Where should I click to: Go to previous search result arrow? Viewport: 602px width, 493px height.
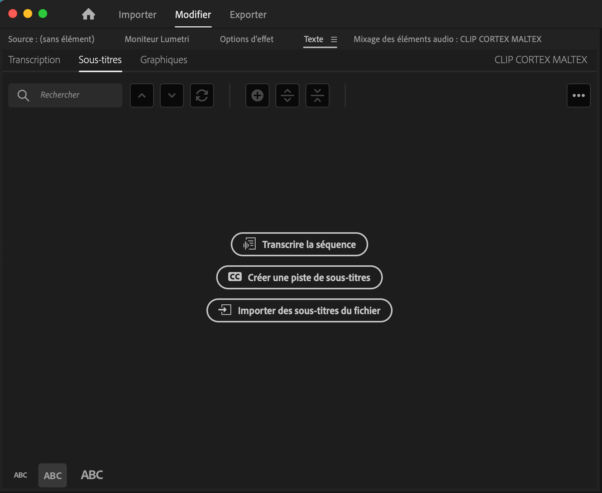point(142,95)
